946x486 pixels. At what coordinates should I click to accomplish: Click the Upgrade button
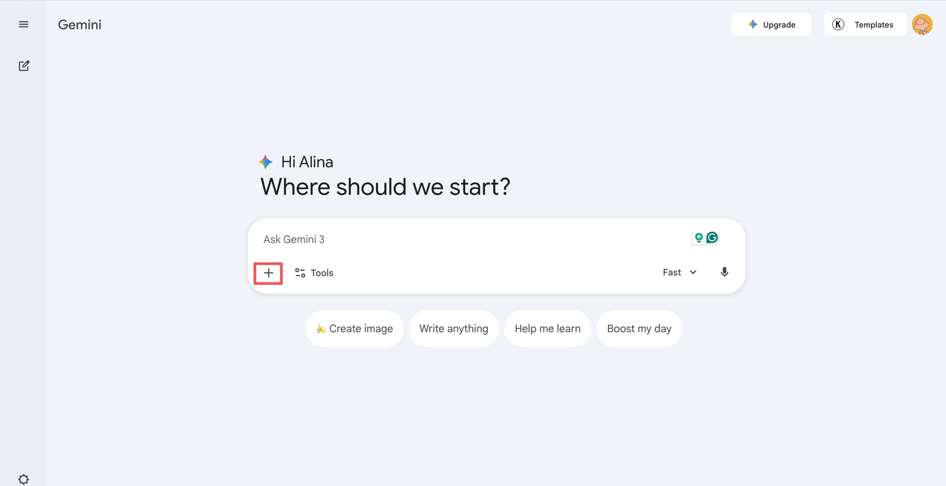pyautogui.click(x=771, y=25)
